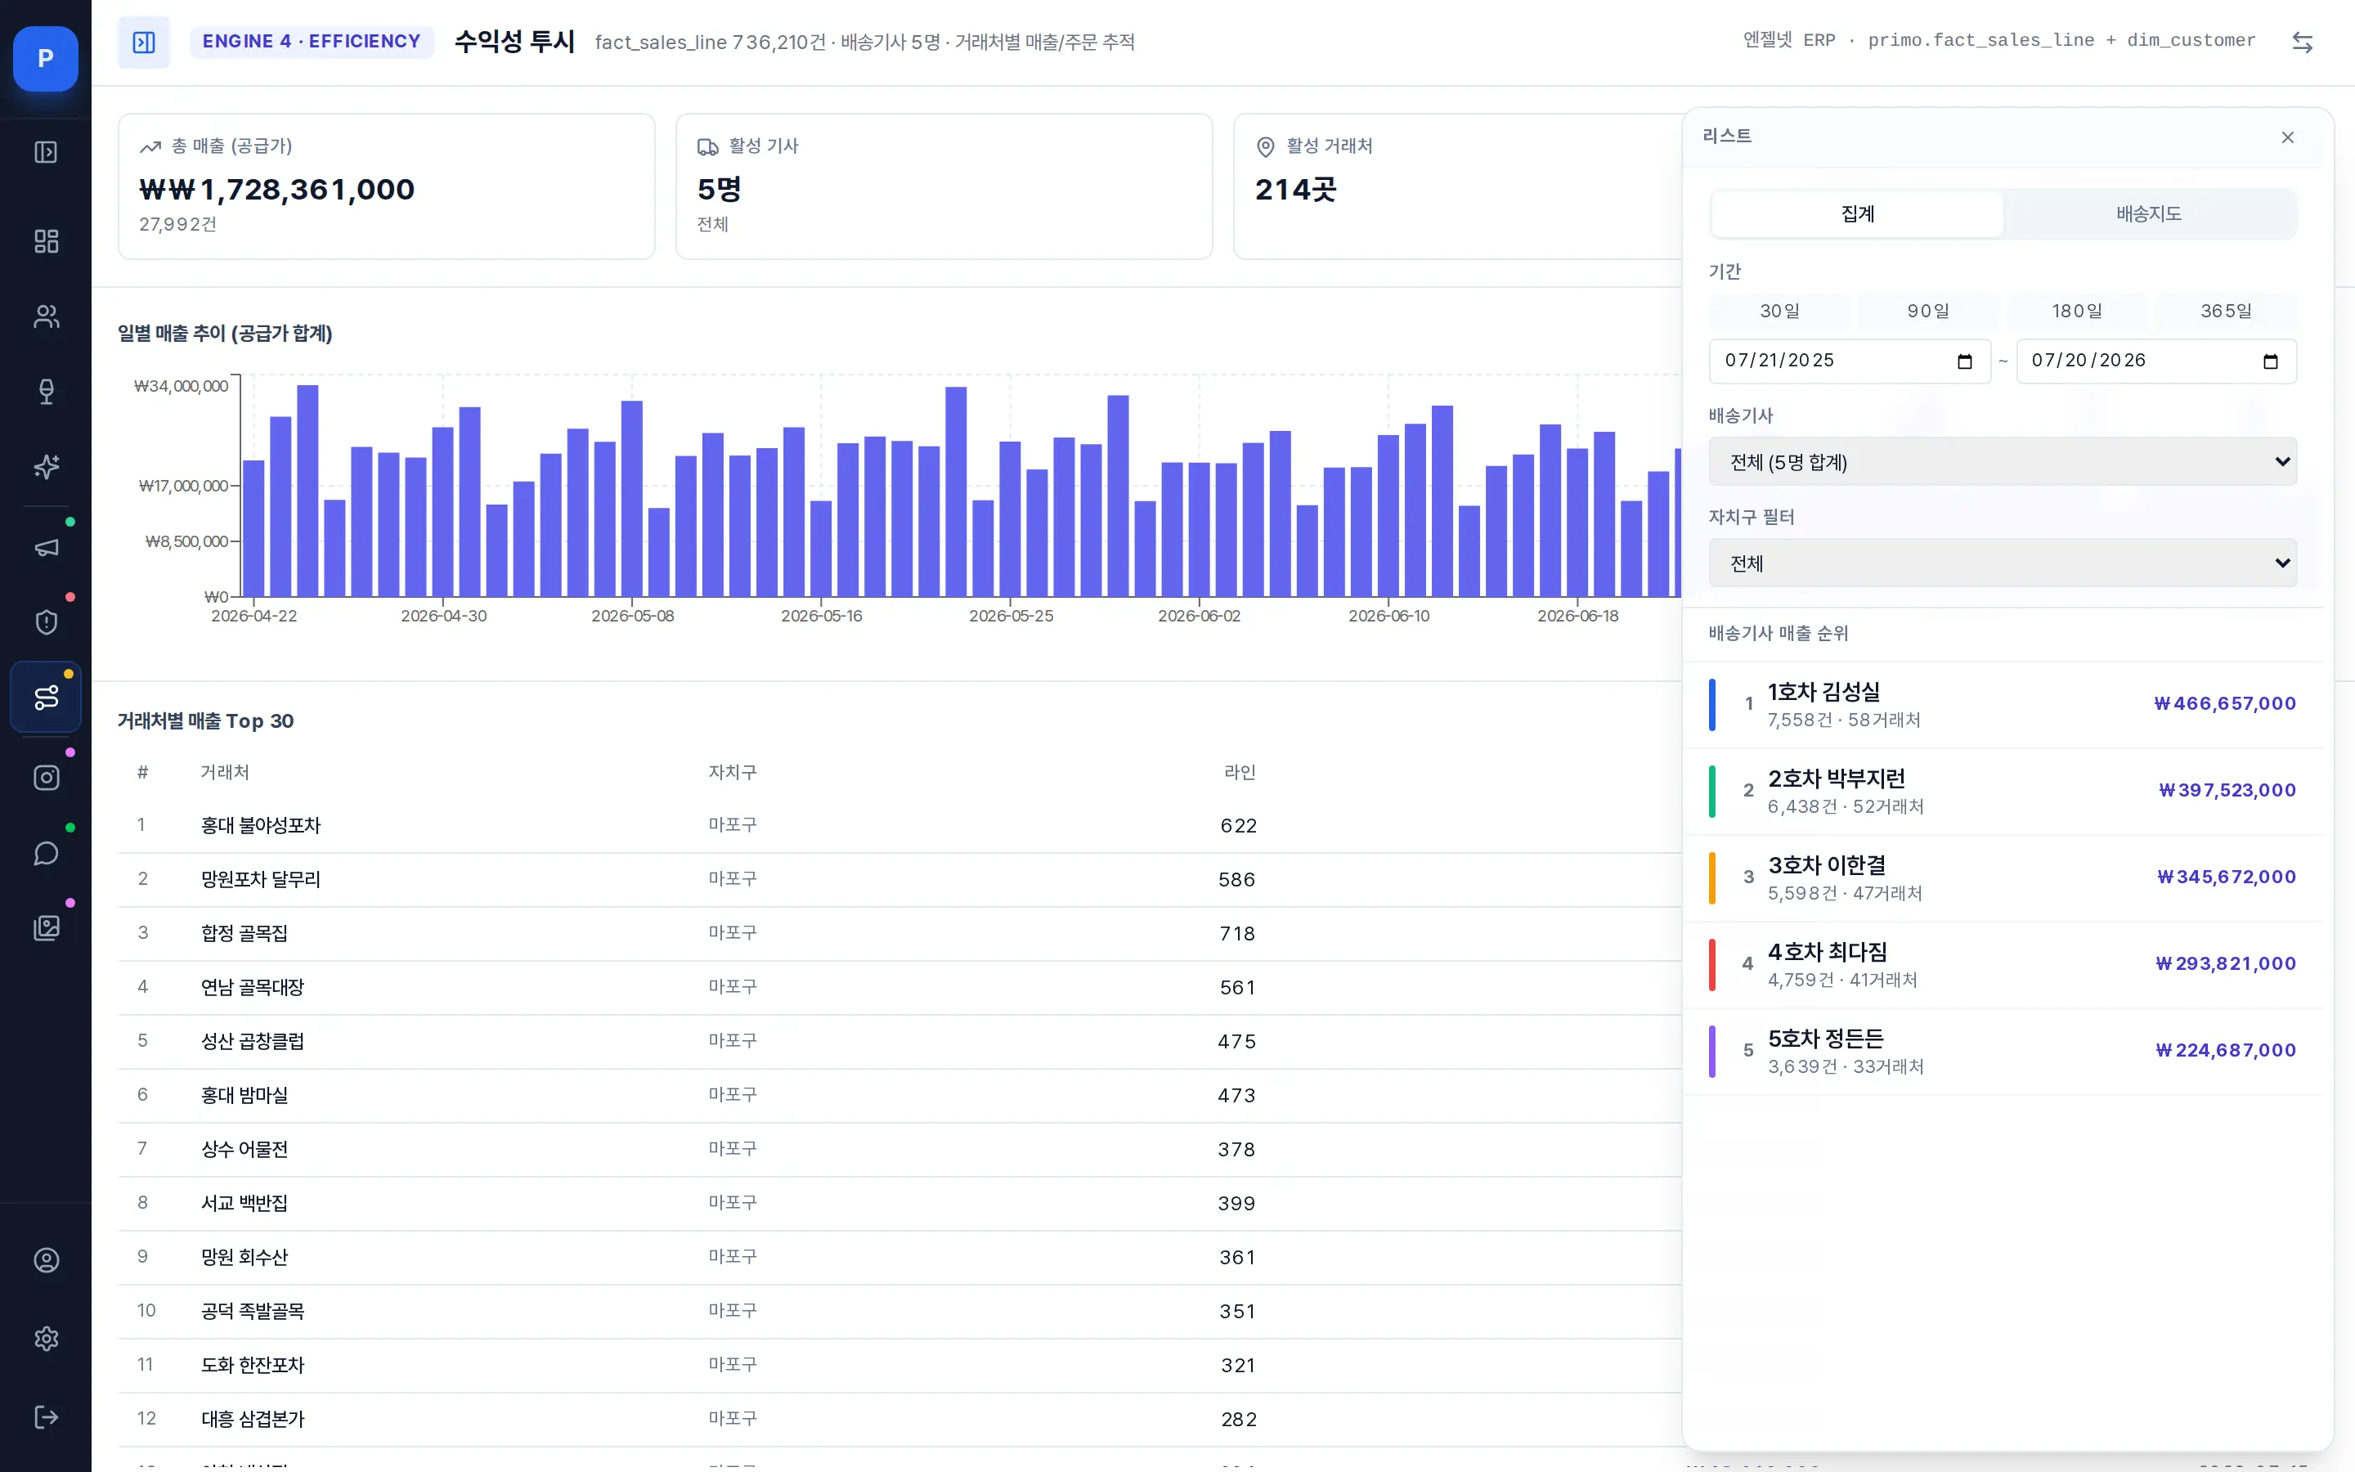Click the 총 매출 (공급가) card

click(386, 186)
